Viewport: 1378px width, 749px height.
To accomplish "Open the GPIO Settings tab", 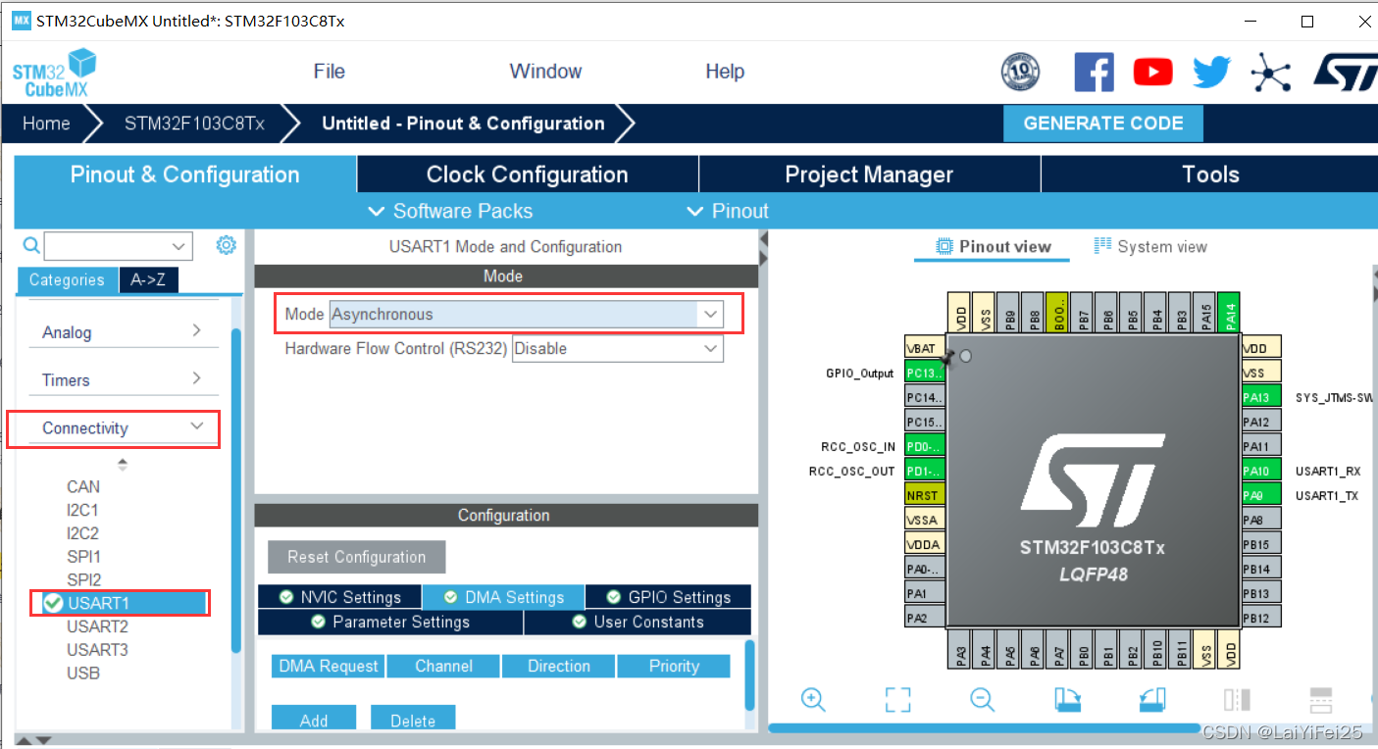I will pos(668,597).
